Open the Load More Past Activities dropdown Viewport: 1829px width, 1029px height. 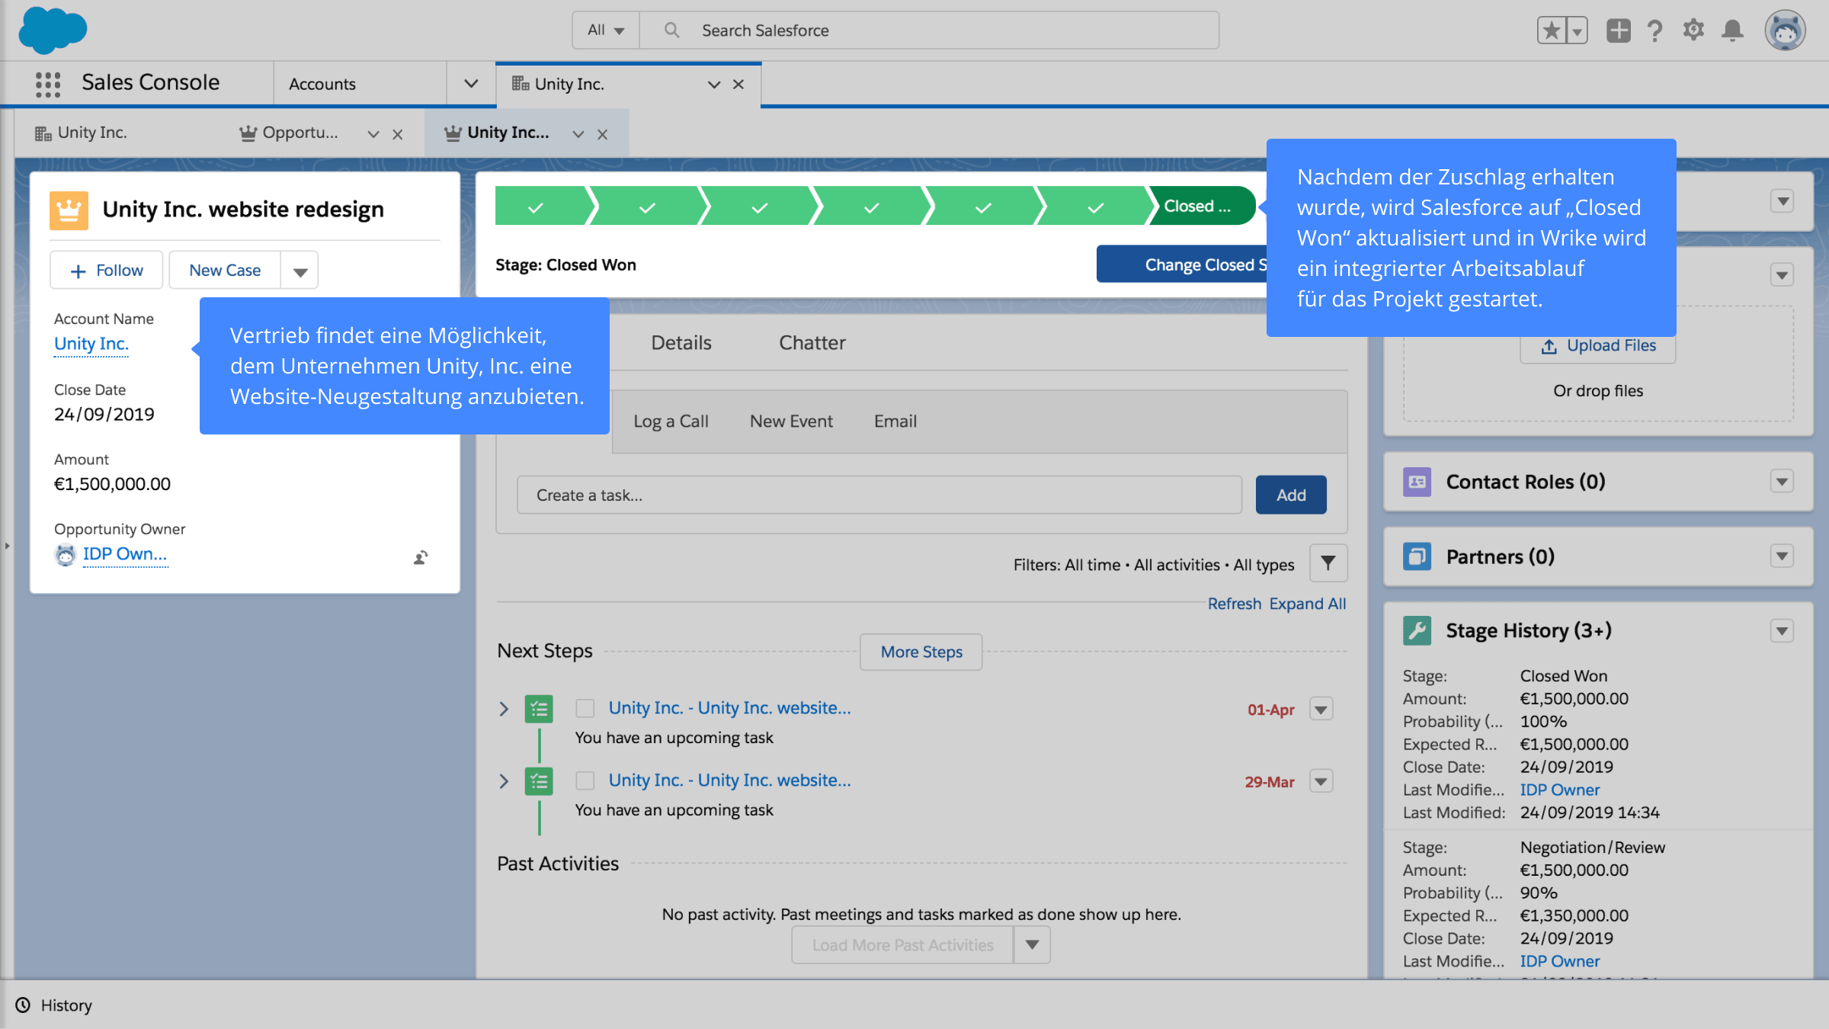(x=1032, y=945)
